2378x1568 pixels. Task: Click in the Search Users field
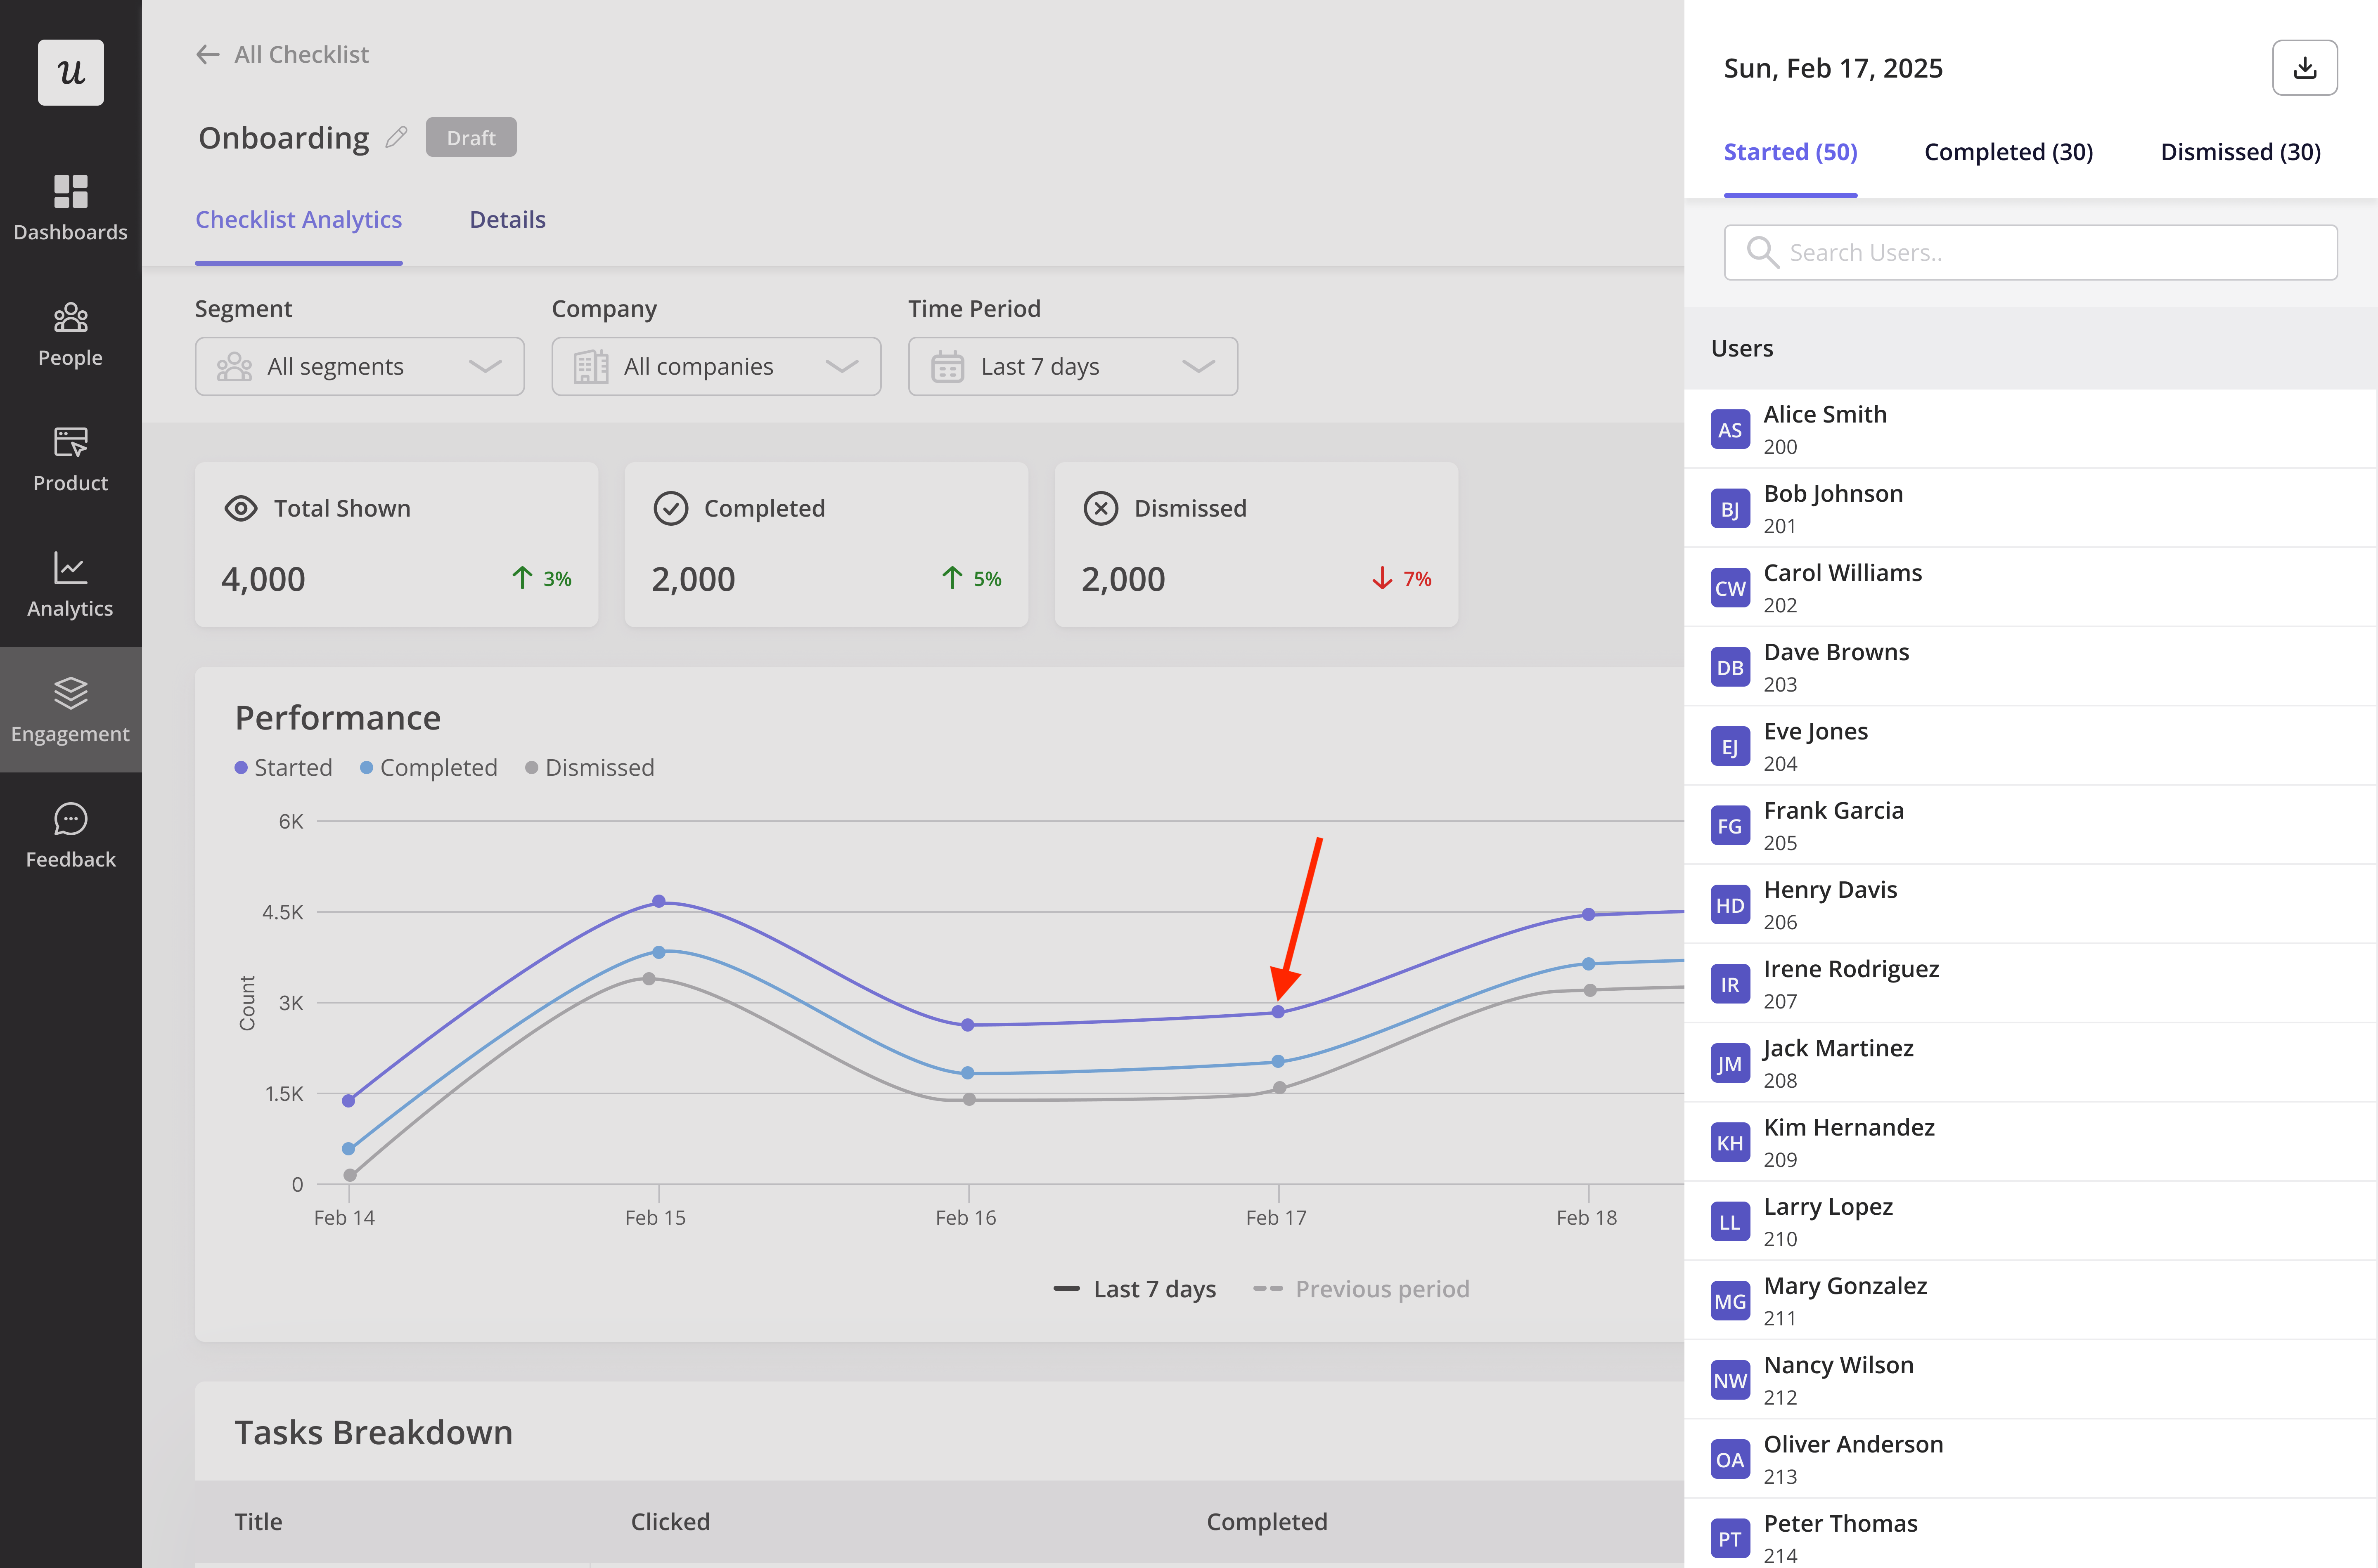tap(2030, 252)
